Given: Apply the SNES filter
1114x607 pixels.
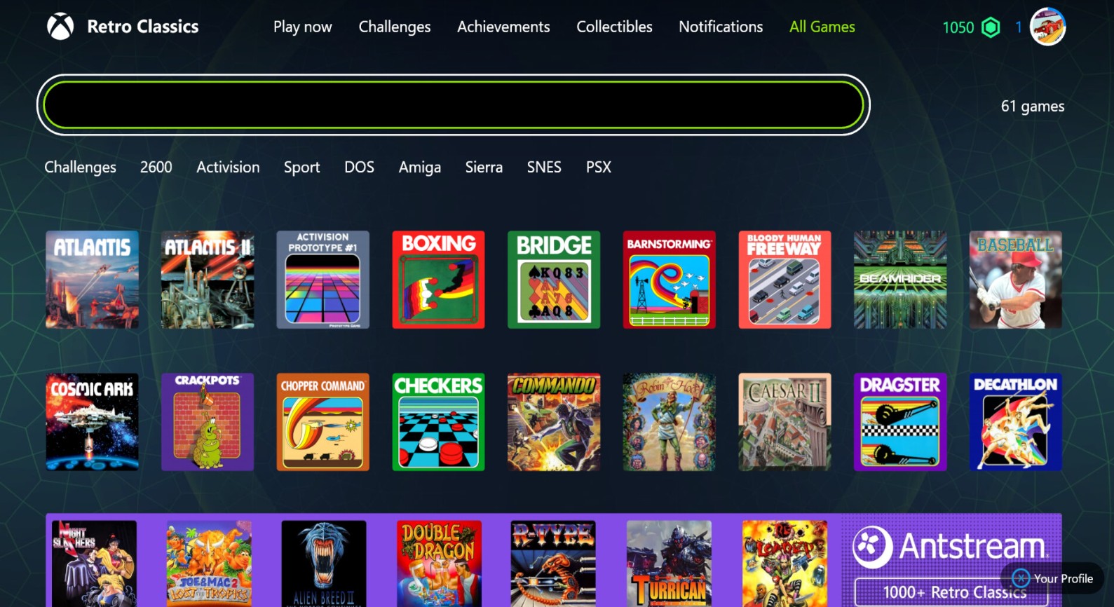Looking at the screenshot, I should coord(544,167).
